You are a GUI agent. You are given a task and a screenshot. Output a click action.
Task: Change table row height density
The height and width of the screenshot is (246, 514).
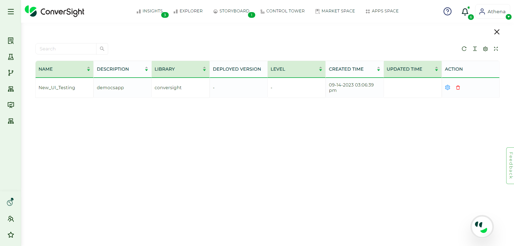click(475, 49)
